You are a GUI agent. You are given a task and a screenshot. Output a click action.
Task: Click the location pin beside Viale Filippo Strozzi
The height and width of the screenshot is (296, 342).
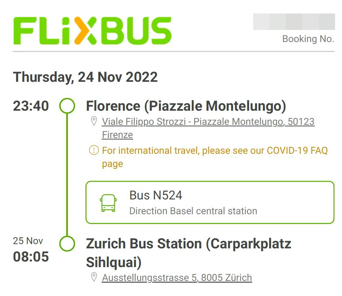pos(94,122)
